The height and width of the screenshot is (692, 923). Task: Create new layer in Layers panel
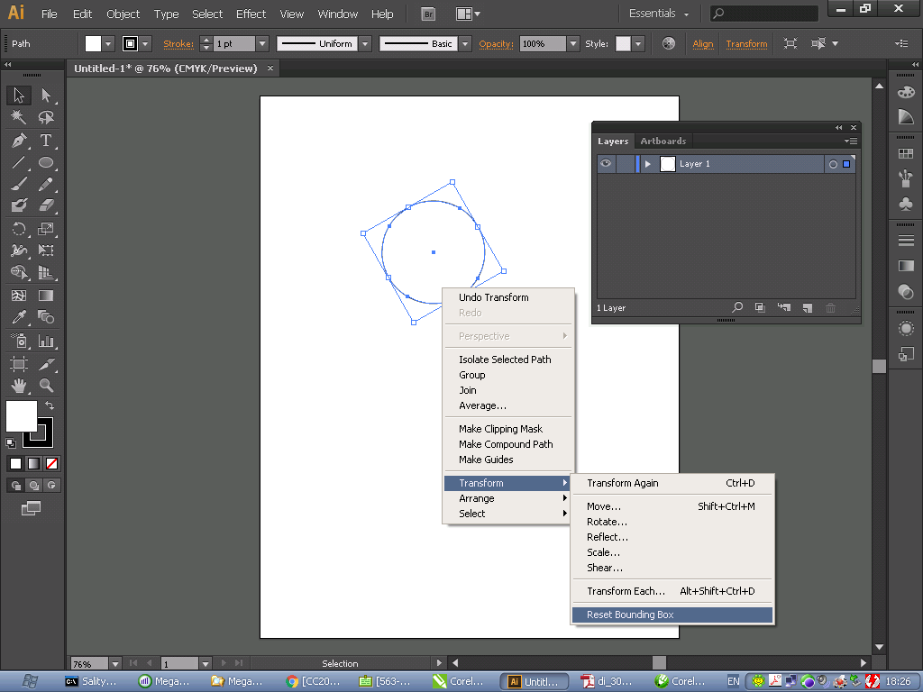click(x=807, y=307)
